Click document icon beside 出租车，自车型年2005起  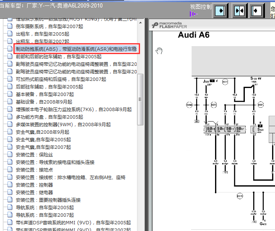pyautogui.click(x=10, y=34)
